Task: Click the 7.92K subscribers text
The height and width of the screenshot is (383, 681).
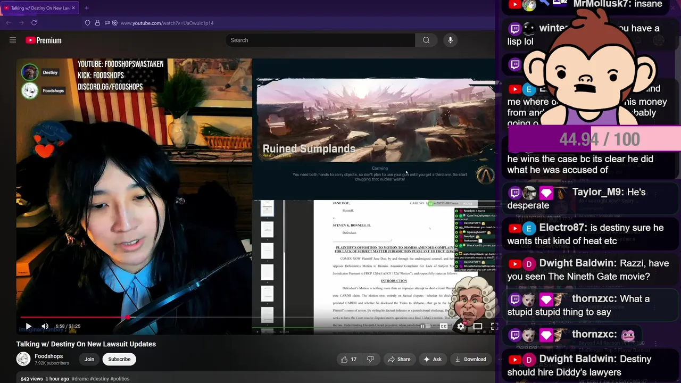Action: pyautogui.click(x=52, y=363)
